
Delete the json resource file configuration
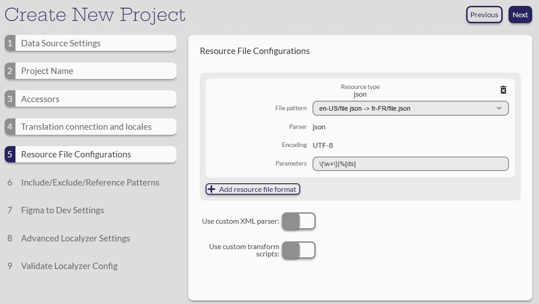pyautogui.click(x=503, y=90)
